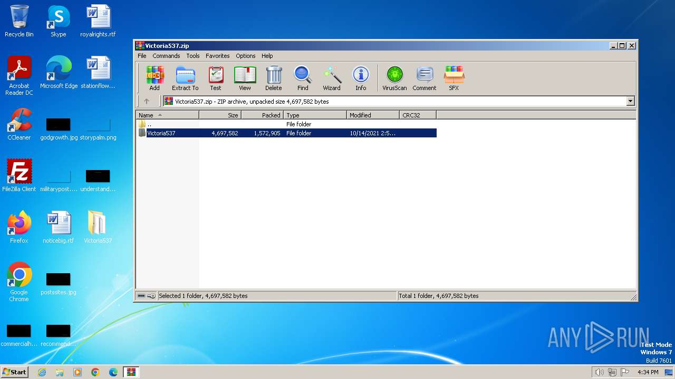Open the Comment tool
Viewport: 675px width, 379px height.
(425, 78)
